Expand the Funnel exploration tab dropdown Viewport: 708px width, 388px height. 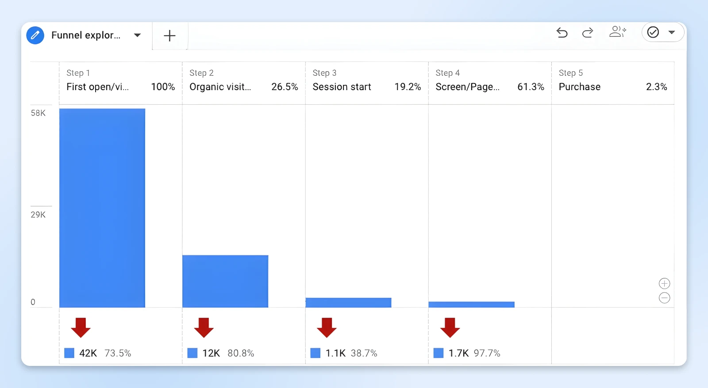[x=137, y=35]
